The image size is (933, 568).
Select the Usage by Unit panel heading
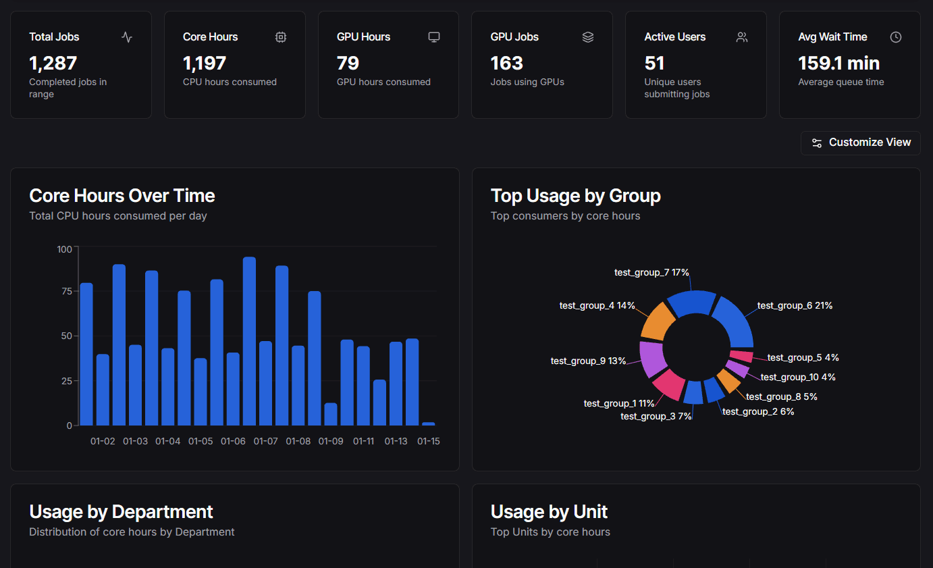tap(550, 512)
